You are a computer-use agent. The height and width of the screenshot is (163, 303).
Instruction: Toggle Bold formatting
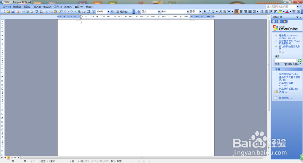(205, 12)
